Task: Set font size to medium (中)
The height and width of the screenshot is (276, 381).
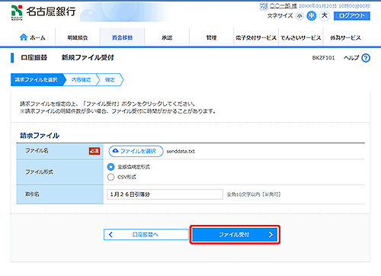Action: tap(312, 16)
